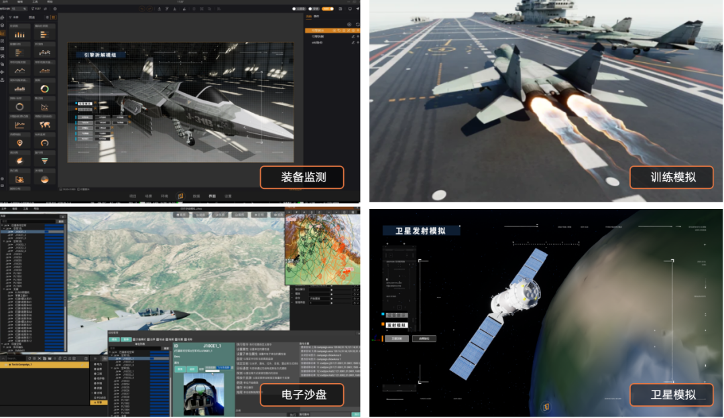
Task: Toggle the orange 发射模拟 checkbox
Action: pos(383,324)
